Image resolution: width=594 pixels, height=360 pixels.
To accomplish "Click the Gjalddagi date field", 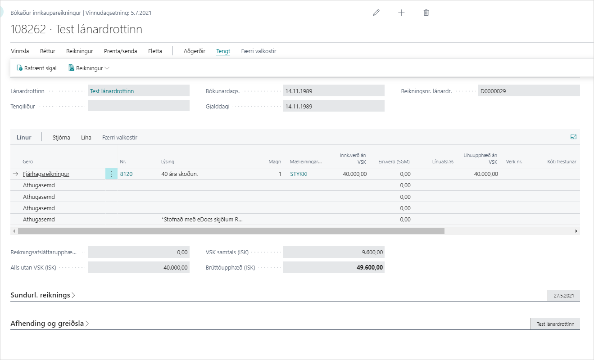I will click(334, 106).
